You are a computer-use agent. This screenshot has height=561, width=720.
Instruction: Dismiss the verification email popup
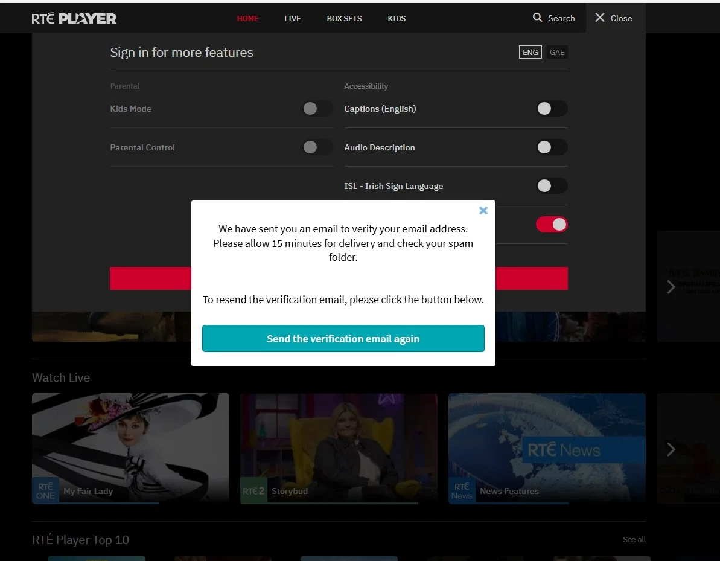click(483, 210)
